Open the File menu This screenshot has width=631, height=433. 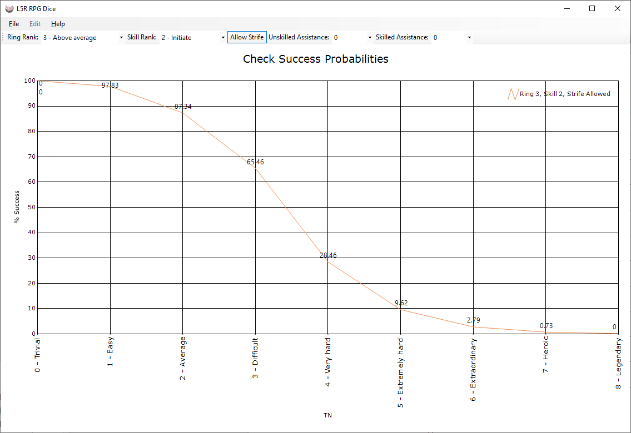(x=14, y=24)
